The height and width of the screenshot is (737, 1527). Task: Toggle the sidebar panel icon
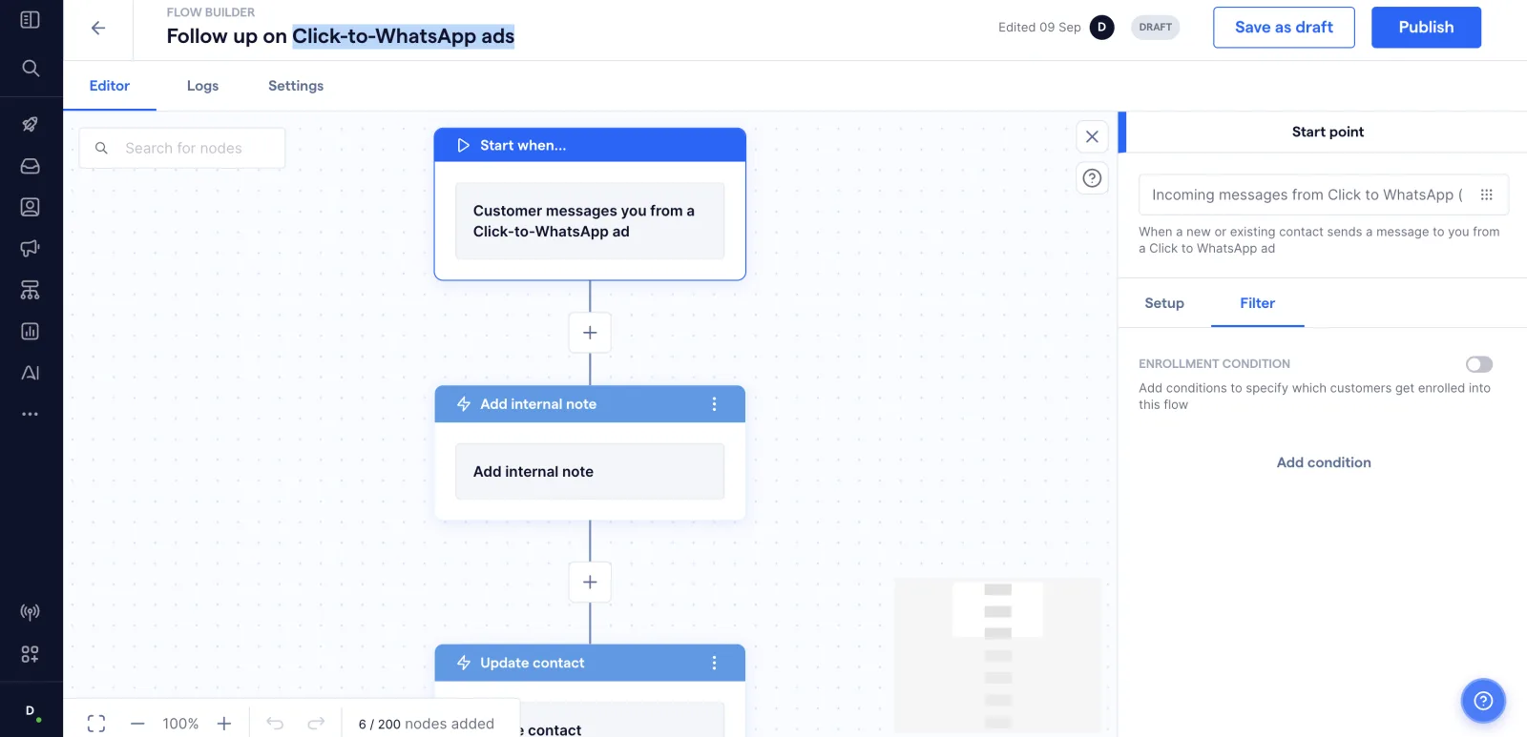[30, 20]
